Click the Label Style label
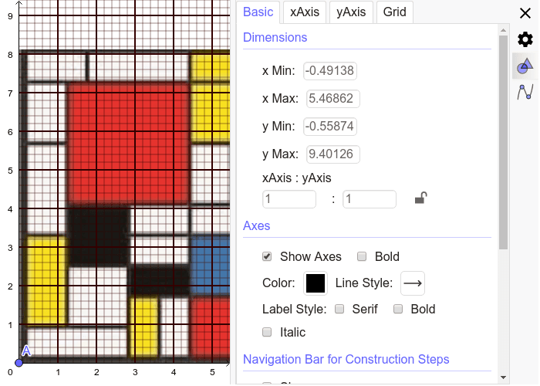 [x=294, y=309]
